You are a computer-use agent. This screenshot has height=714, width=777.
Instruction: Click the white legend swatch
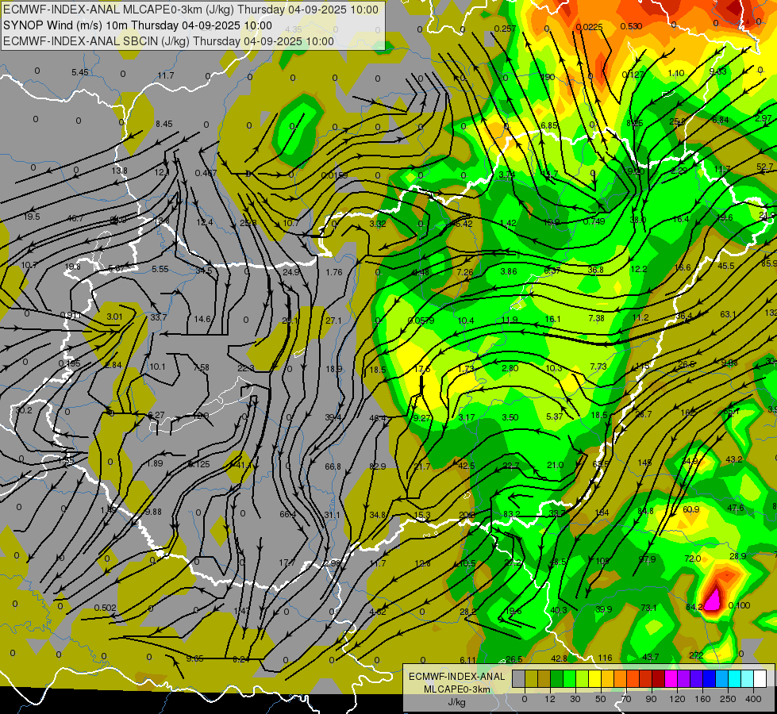click(x=760, y=678)
